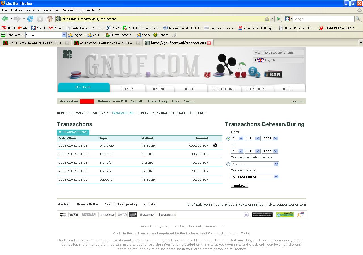Image resolution: width=363 pixels, height=255 pixels.
Task: Click the Log out link
Action: [297, 101]
